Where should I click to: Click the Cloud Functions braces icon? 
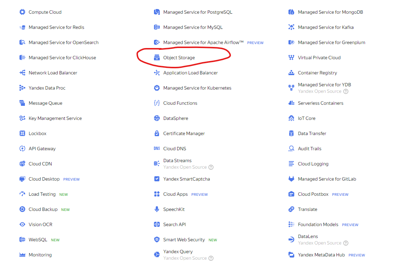(157, 103)
